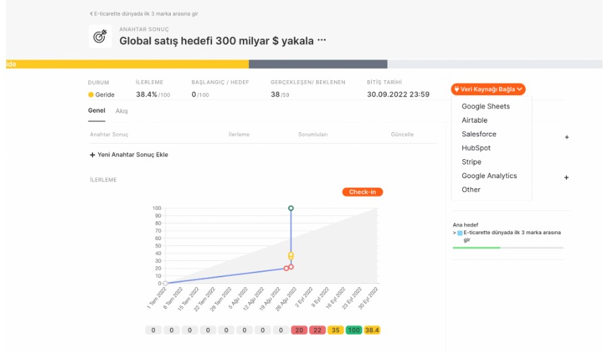The image size is (606, 352).
Task: Pick Stripe as data source
Action: pyautogui.click(x=471, y=162)
